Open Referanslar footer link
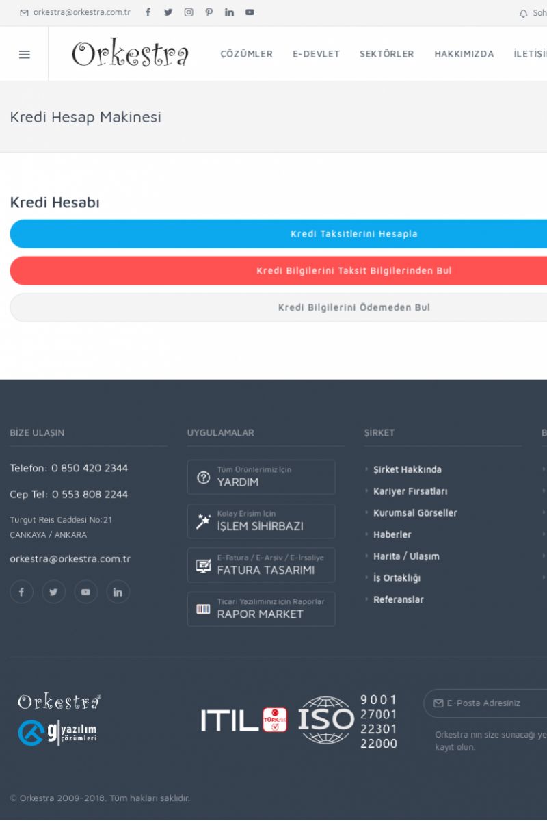Image resolution: width=547 pixels, height=821 pixels. click(x=399, y=600)
